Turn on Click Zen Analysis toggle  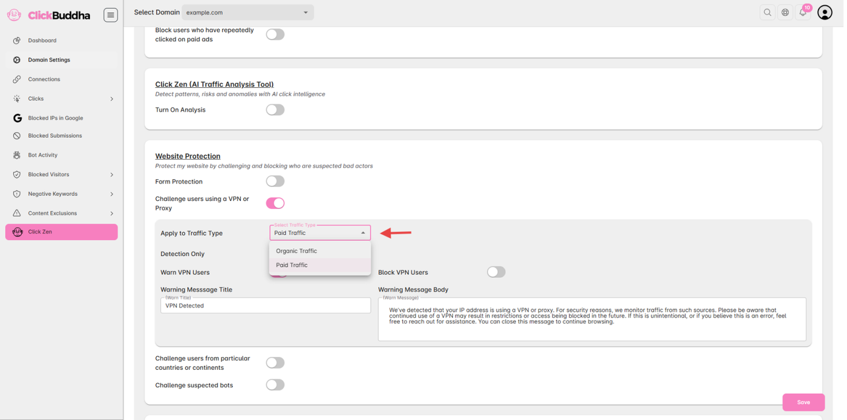coord(275,110)
